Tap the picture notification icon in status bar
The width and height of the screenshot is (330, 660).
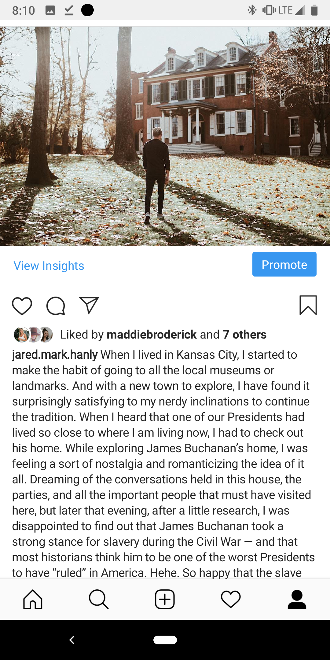point(50,10)
